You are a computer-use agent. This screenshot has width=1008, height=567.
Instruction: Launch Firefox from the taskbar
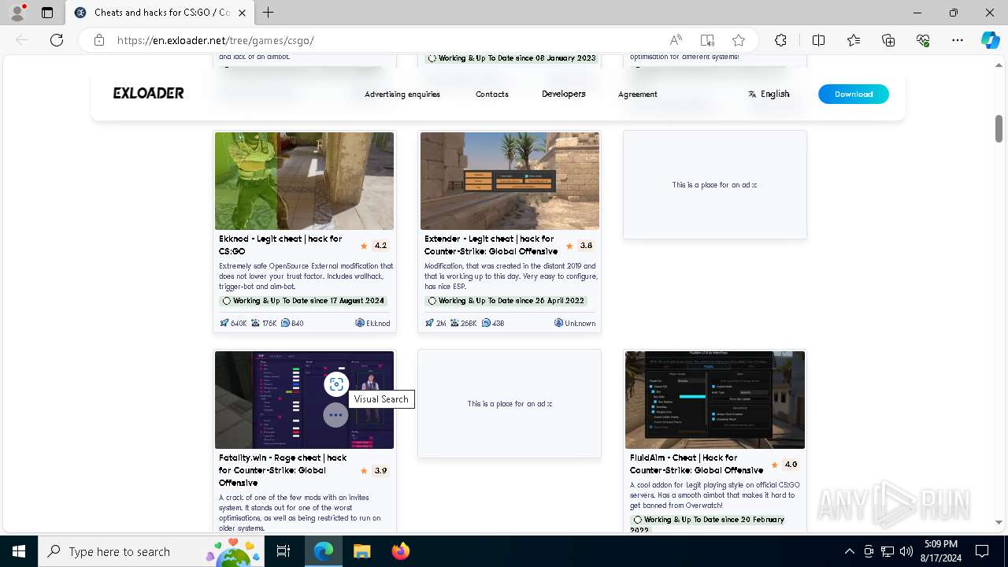tap(400, 551)
